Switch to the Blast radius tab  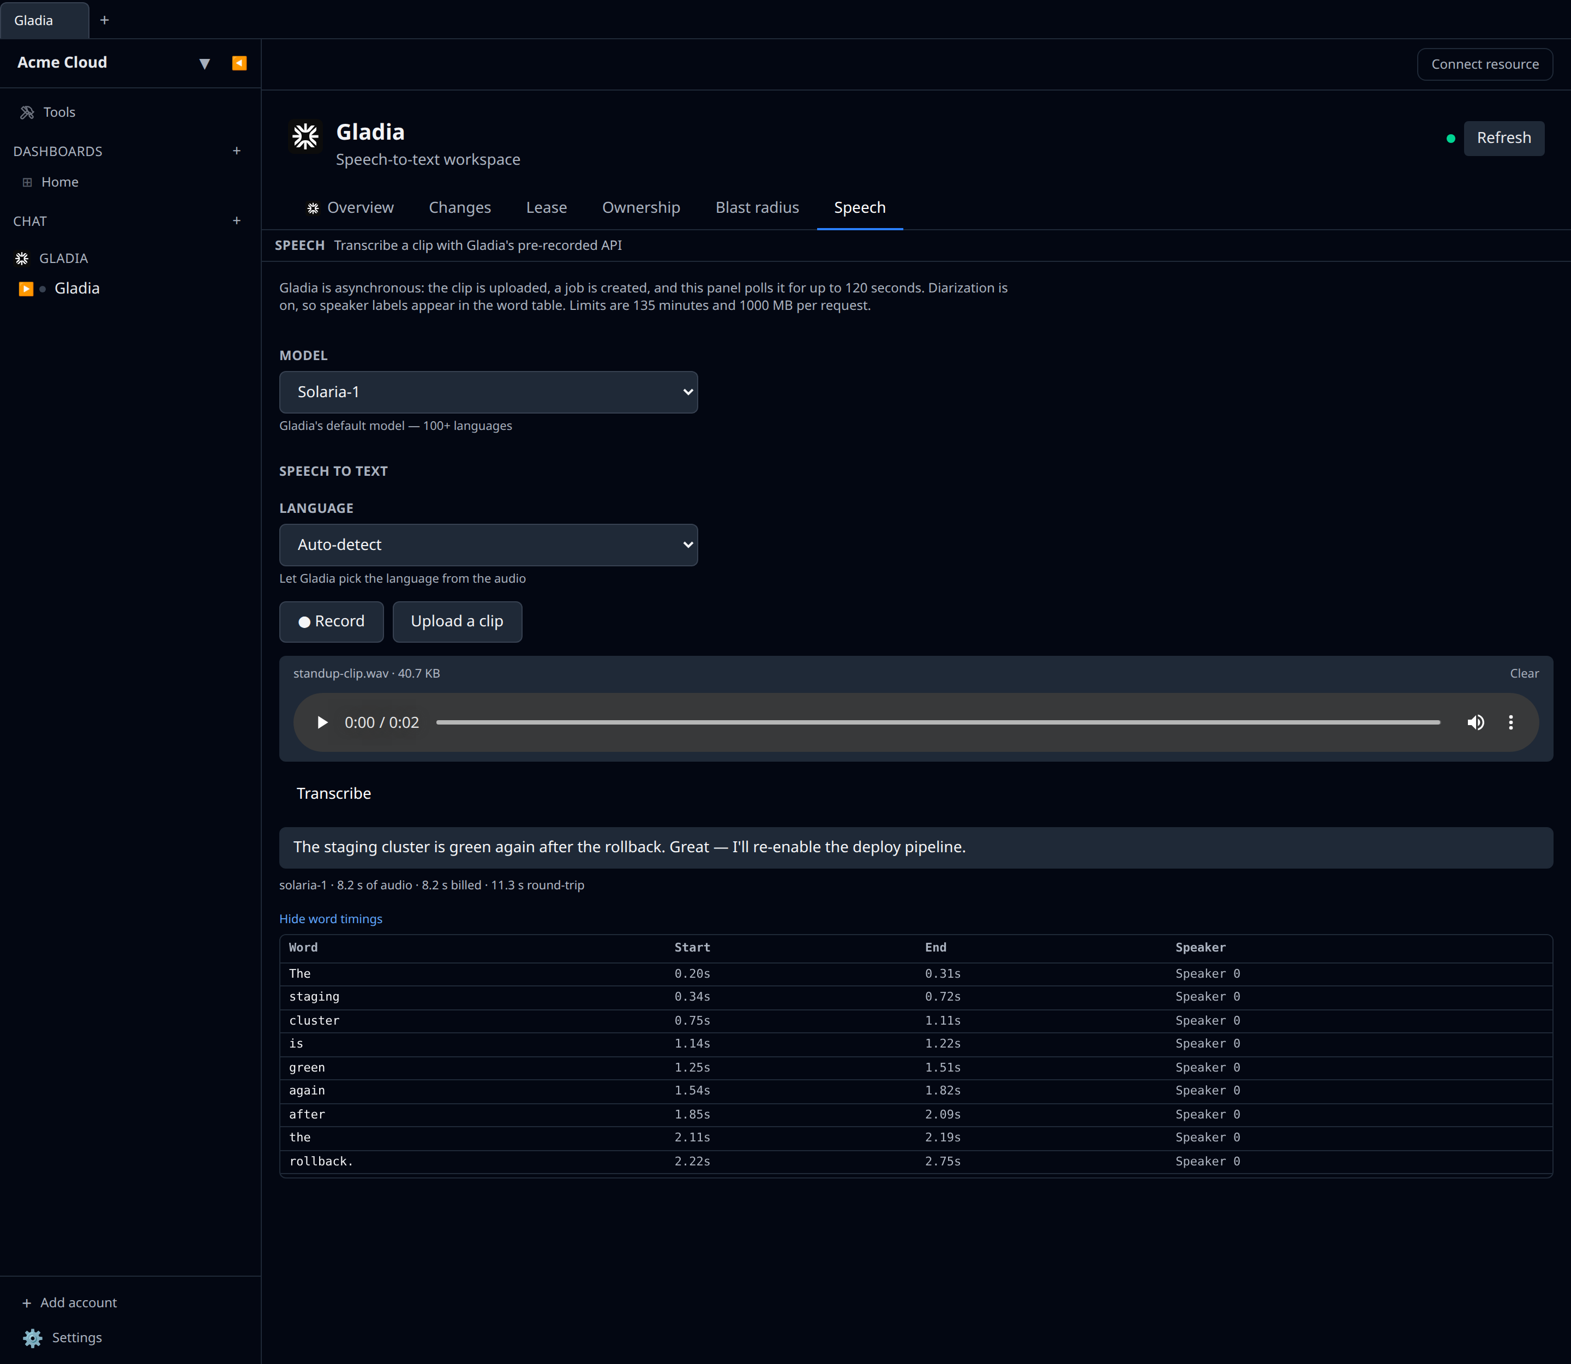click(757, 208)
